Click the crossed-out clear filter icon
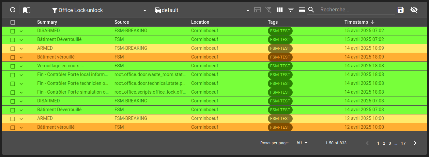This screenshot has height=157, width=429. pos(268,10)
